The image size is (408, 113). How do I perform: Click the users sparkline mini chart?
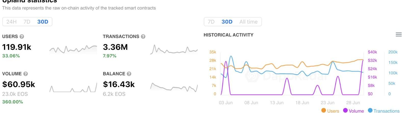point(73,49)
